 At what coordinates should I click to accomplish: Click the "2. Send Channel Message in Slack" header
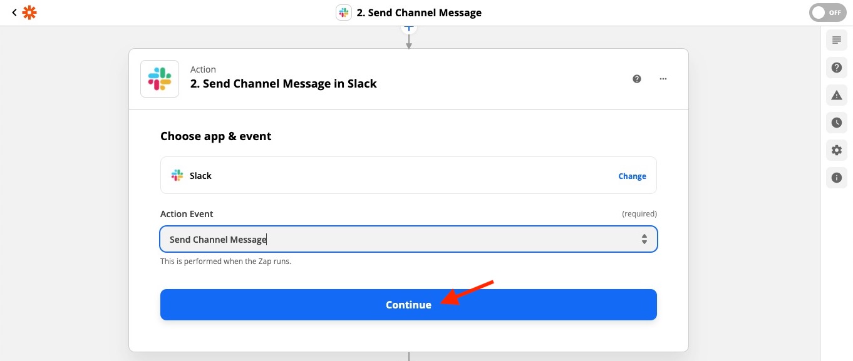tap(283, 84)
